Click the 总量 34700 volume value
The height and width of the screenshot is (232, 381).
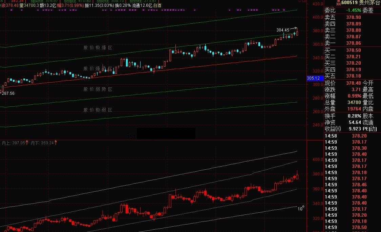click(x=354, y=102)
